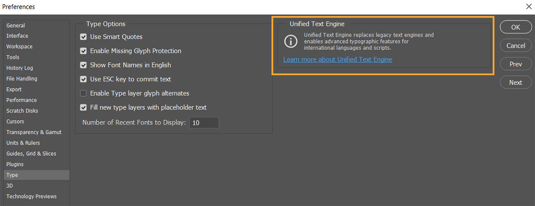Open Technology Previews preferences
535x206 pixels.
point(31,196)
